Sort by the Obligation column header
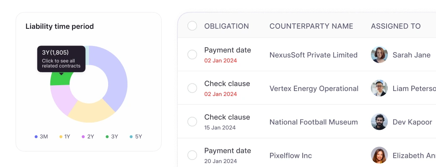 (226, 26)
